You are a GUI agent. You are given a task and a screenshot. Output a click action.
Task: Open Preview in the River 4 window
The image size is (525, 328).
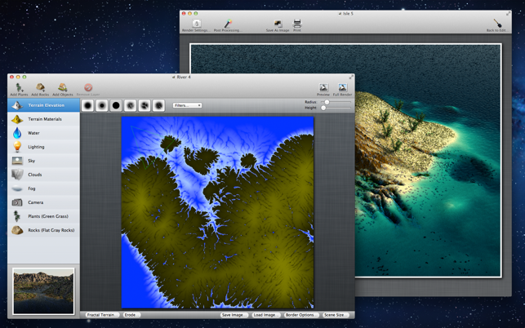pyautogui.click(x=323, y=90)
